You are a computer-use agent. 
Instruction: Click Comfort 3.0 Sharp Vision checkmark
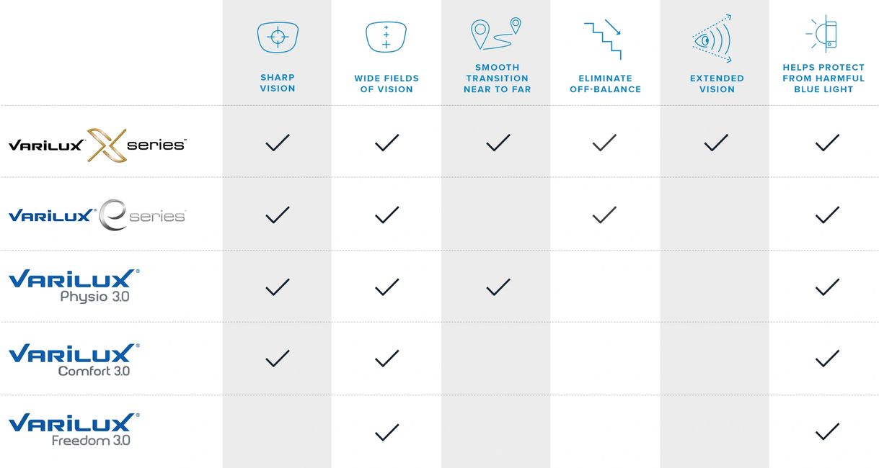pyautogui.click(x=278, y=358)
